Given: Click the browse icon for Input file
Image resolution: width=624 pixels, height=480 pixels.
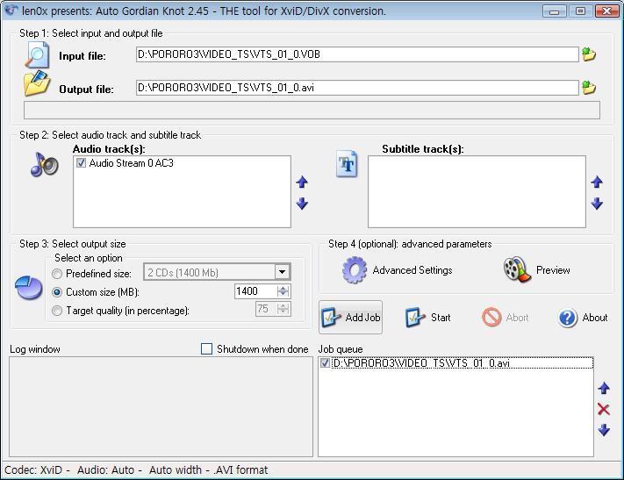Looking at the screenshot, I should (589, 54).
